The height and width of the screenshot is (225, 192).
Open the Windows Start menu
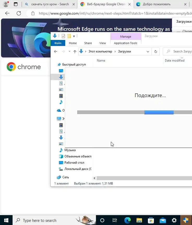[6, 220]
